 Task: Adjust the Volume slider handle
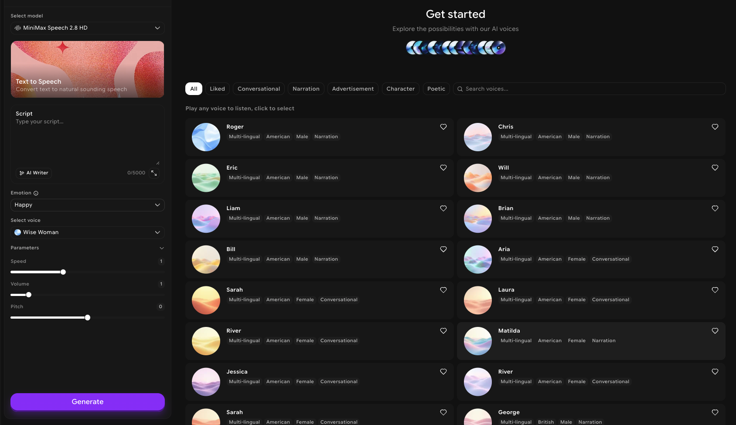pos(29,295)
